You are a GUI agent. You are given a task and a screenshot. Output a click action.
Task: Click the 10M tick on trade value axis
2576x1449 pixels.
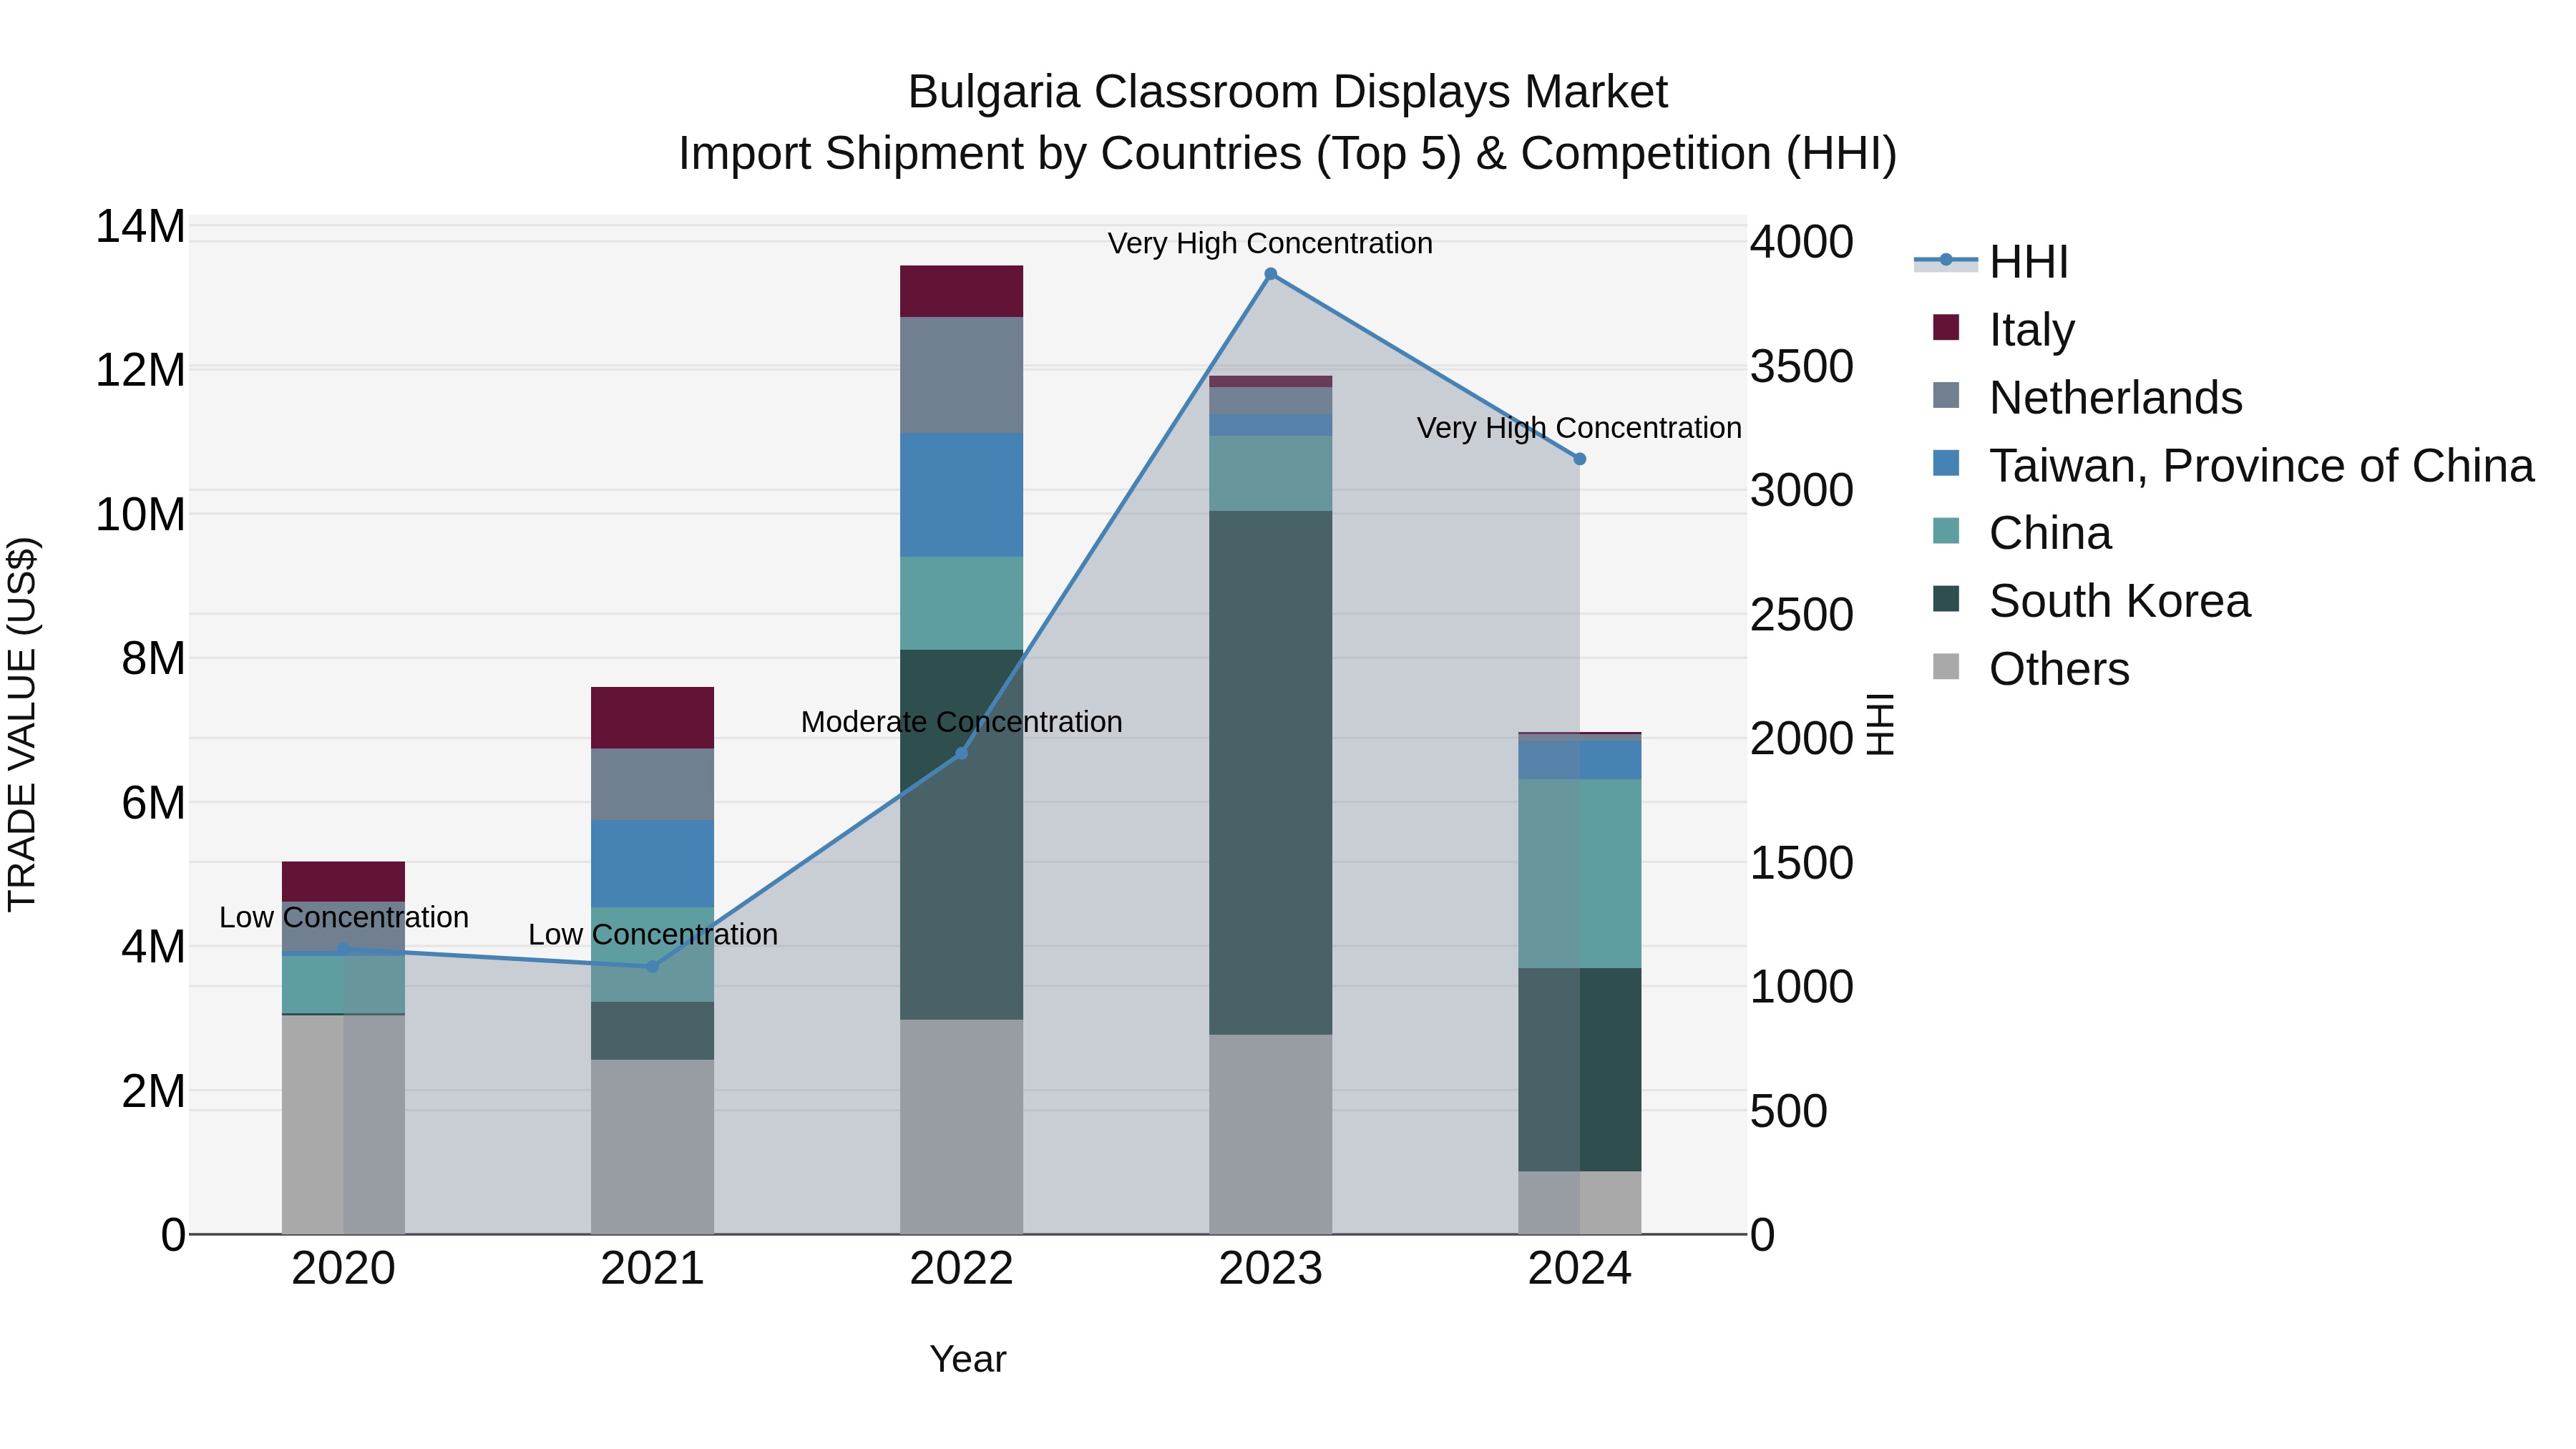[x=140, y=515]
